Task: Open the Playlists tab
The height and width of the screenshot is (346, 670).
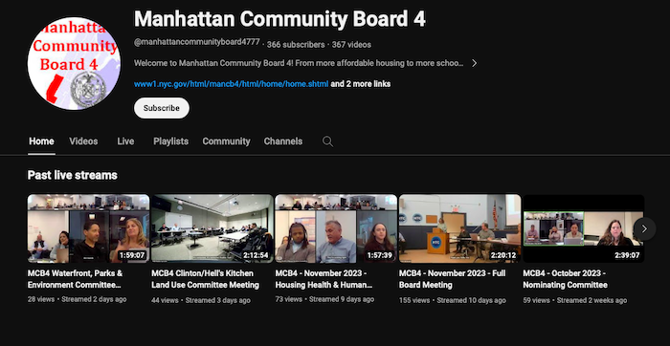Action: click(x=171, y=141)
